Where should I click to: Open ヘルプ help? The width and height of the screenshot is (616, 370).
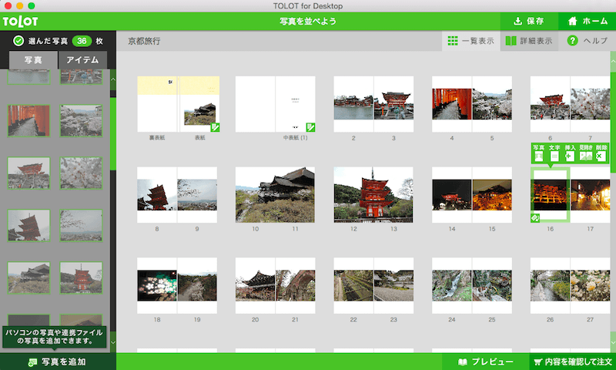(x=588, y=41)
